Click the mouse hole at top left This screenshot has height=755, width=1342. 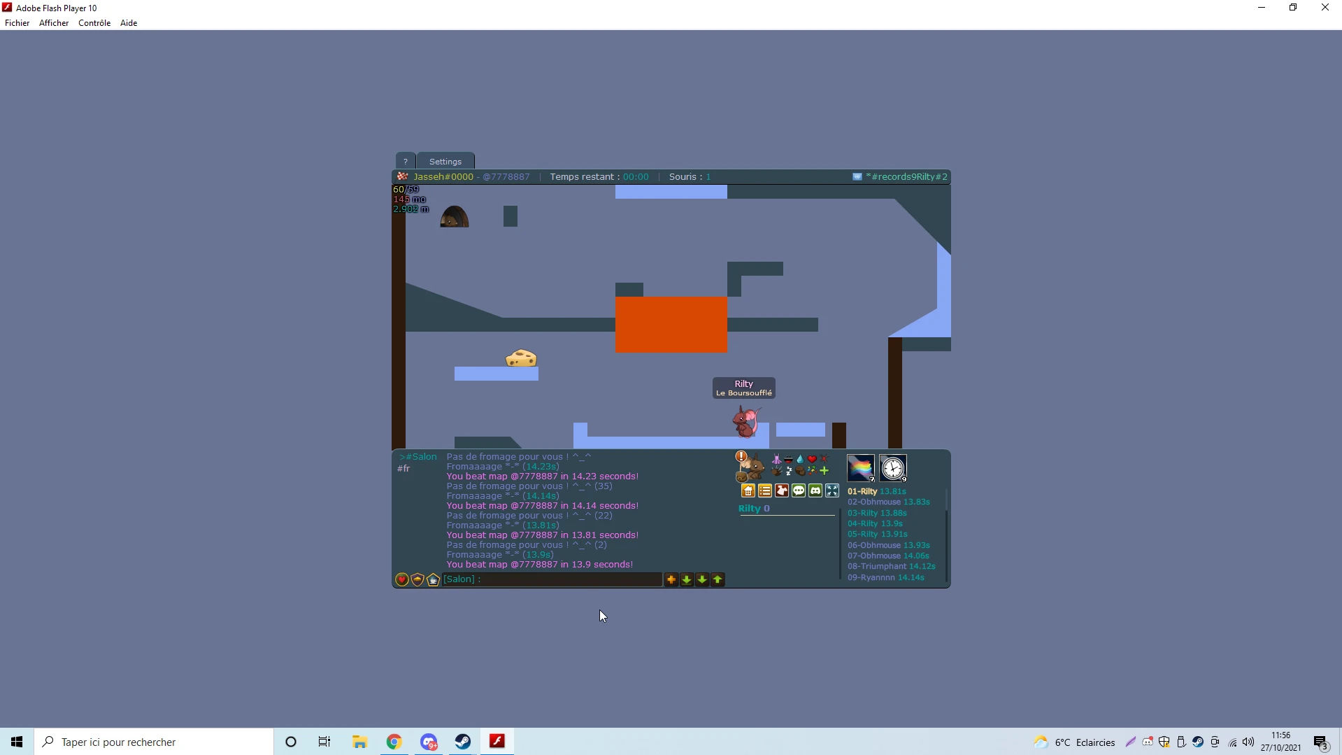pyautogui.click(x=455, y=216)
